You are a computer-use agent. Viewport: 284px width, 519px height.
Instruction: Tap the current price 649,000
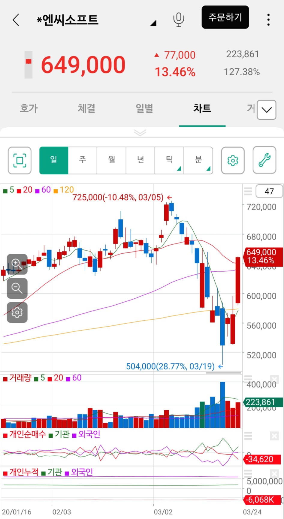click(x=83, y=65)
